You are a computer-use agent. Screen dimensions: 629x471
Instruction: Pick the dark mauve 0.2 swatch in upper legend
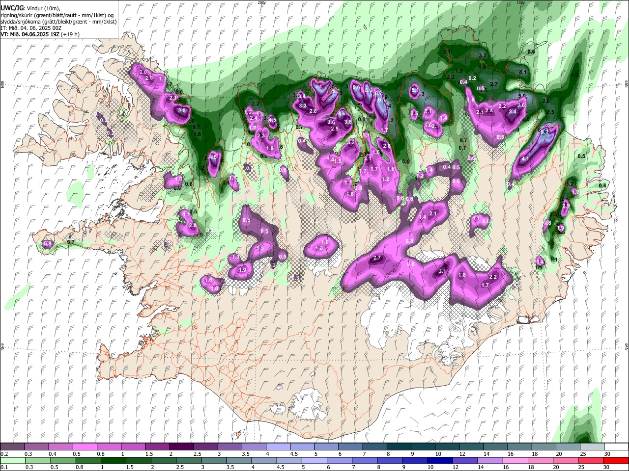(12, 446)
